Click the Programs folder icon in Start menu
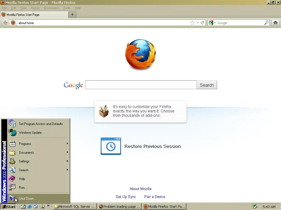Screen dimensions: 281x210 [12, 144]
